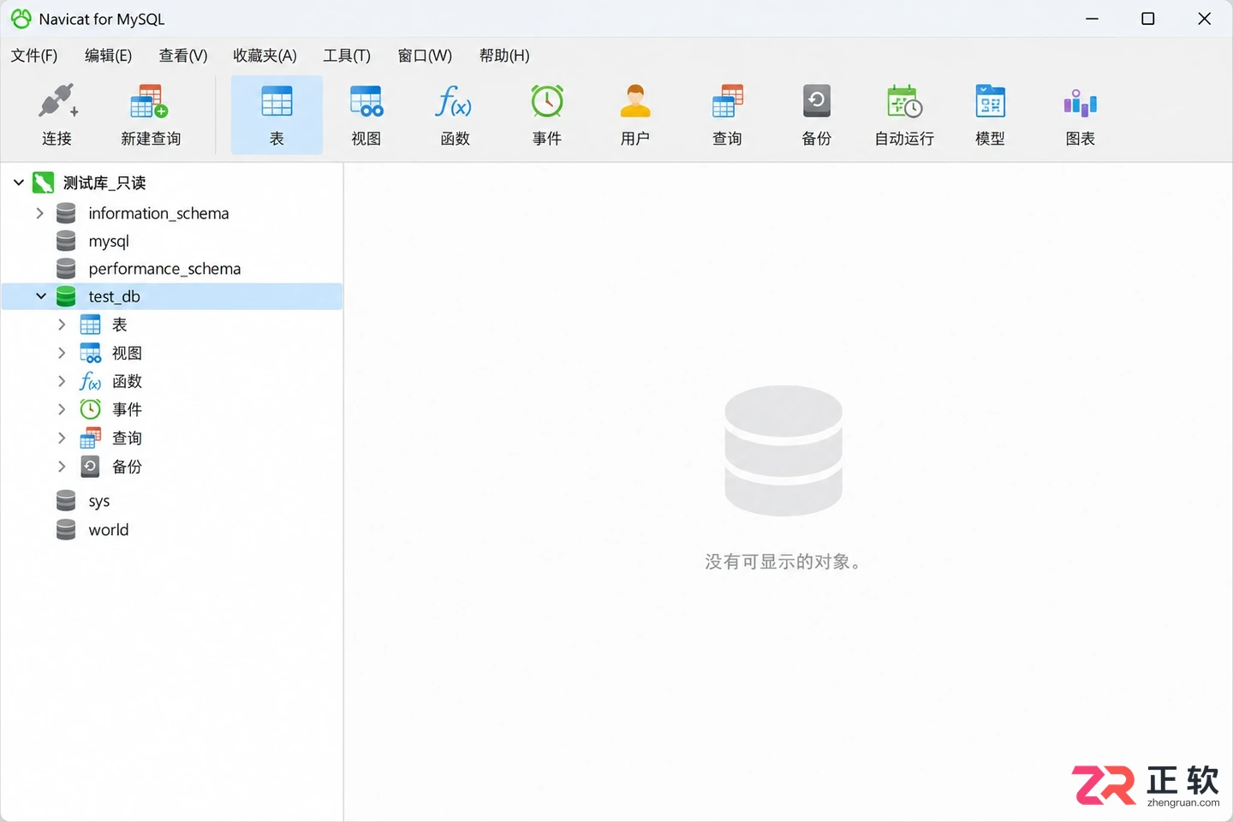
Task: Open 新建查询 new query from toolbar
Action: click(x=151, y=115)
